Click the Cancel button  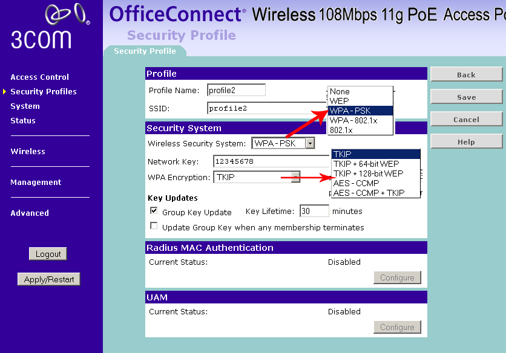tap(466, 119)
